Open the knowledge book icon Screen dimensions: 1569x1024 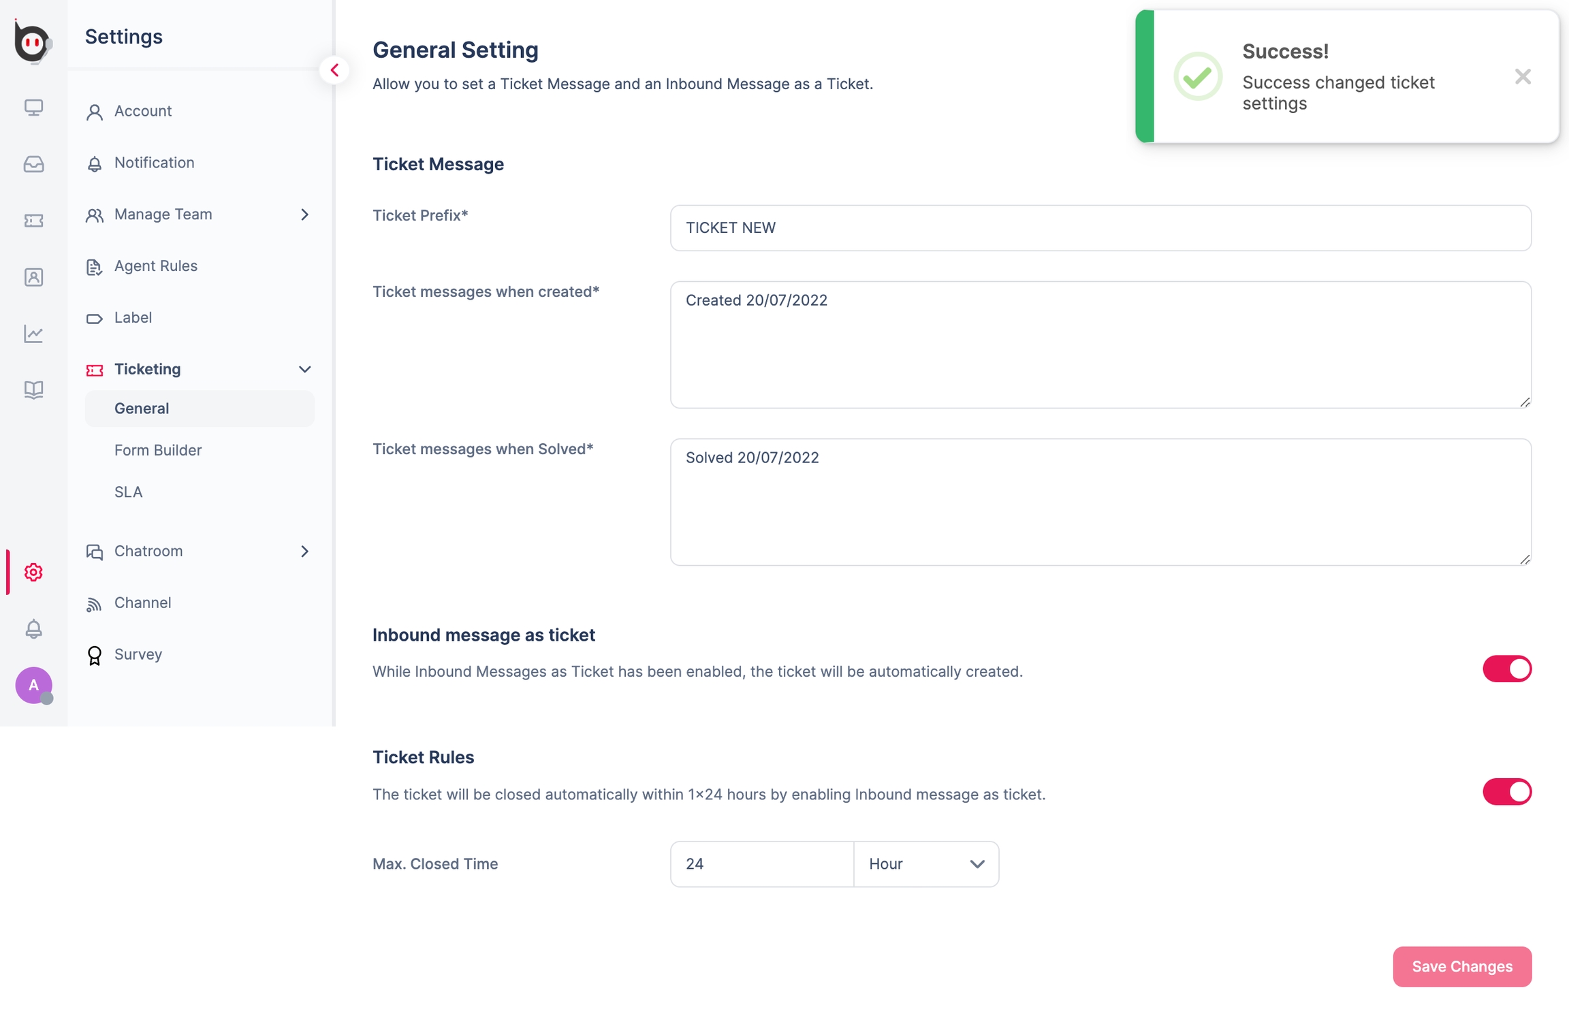click(x=33, y=389)
